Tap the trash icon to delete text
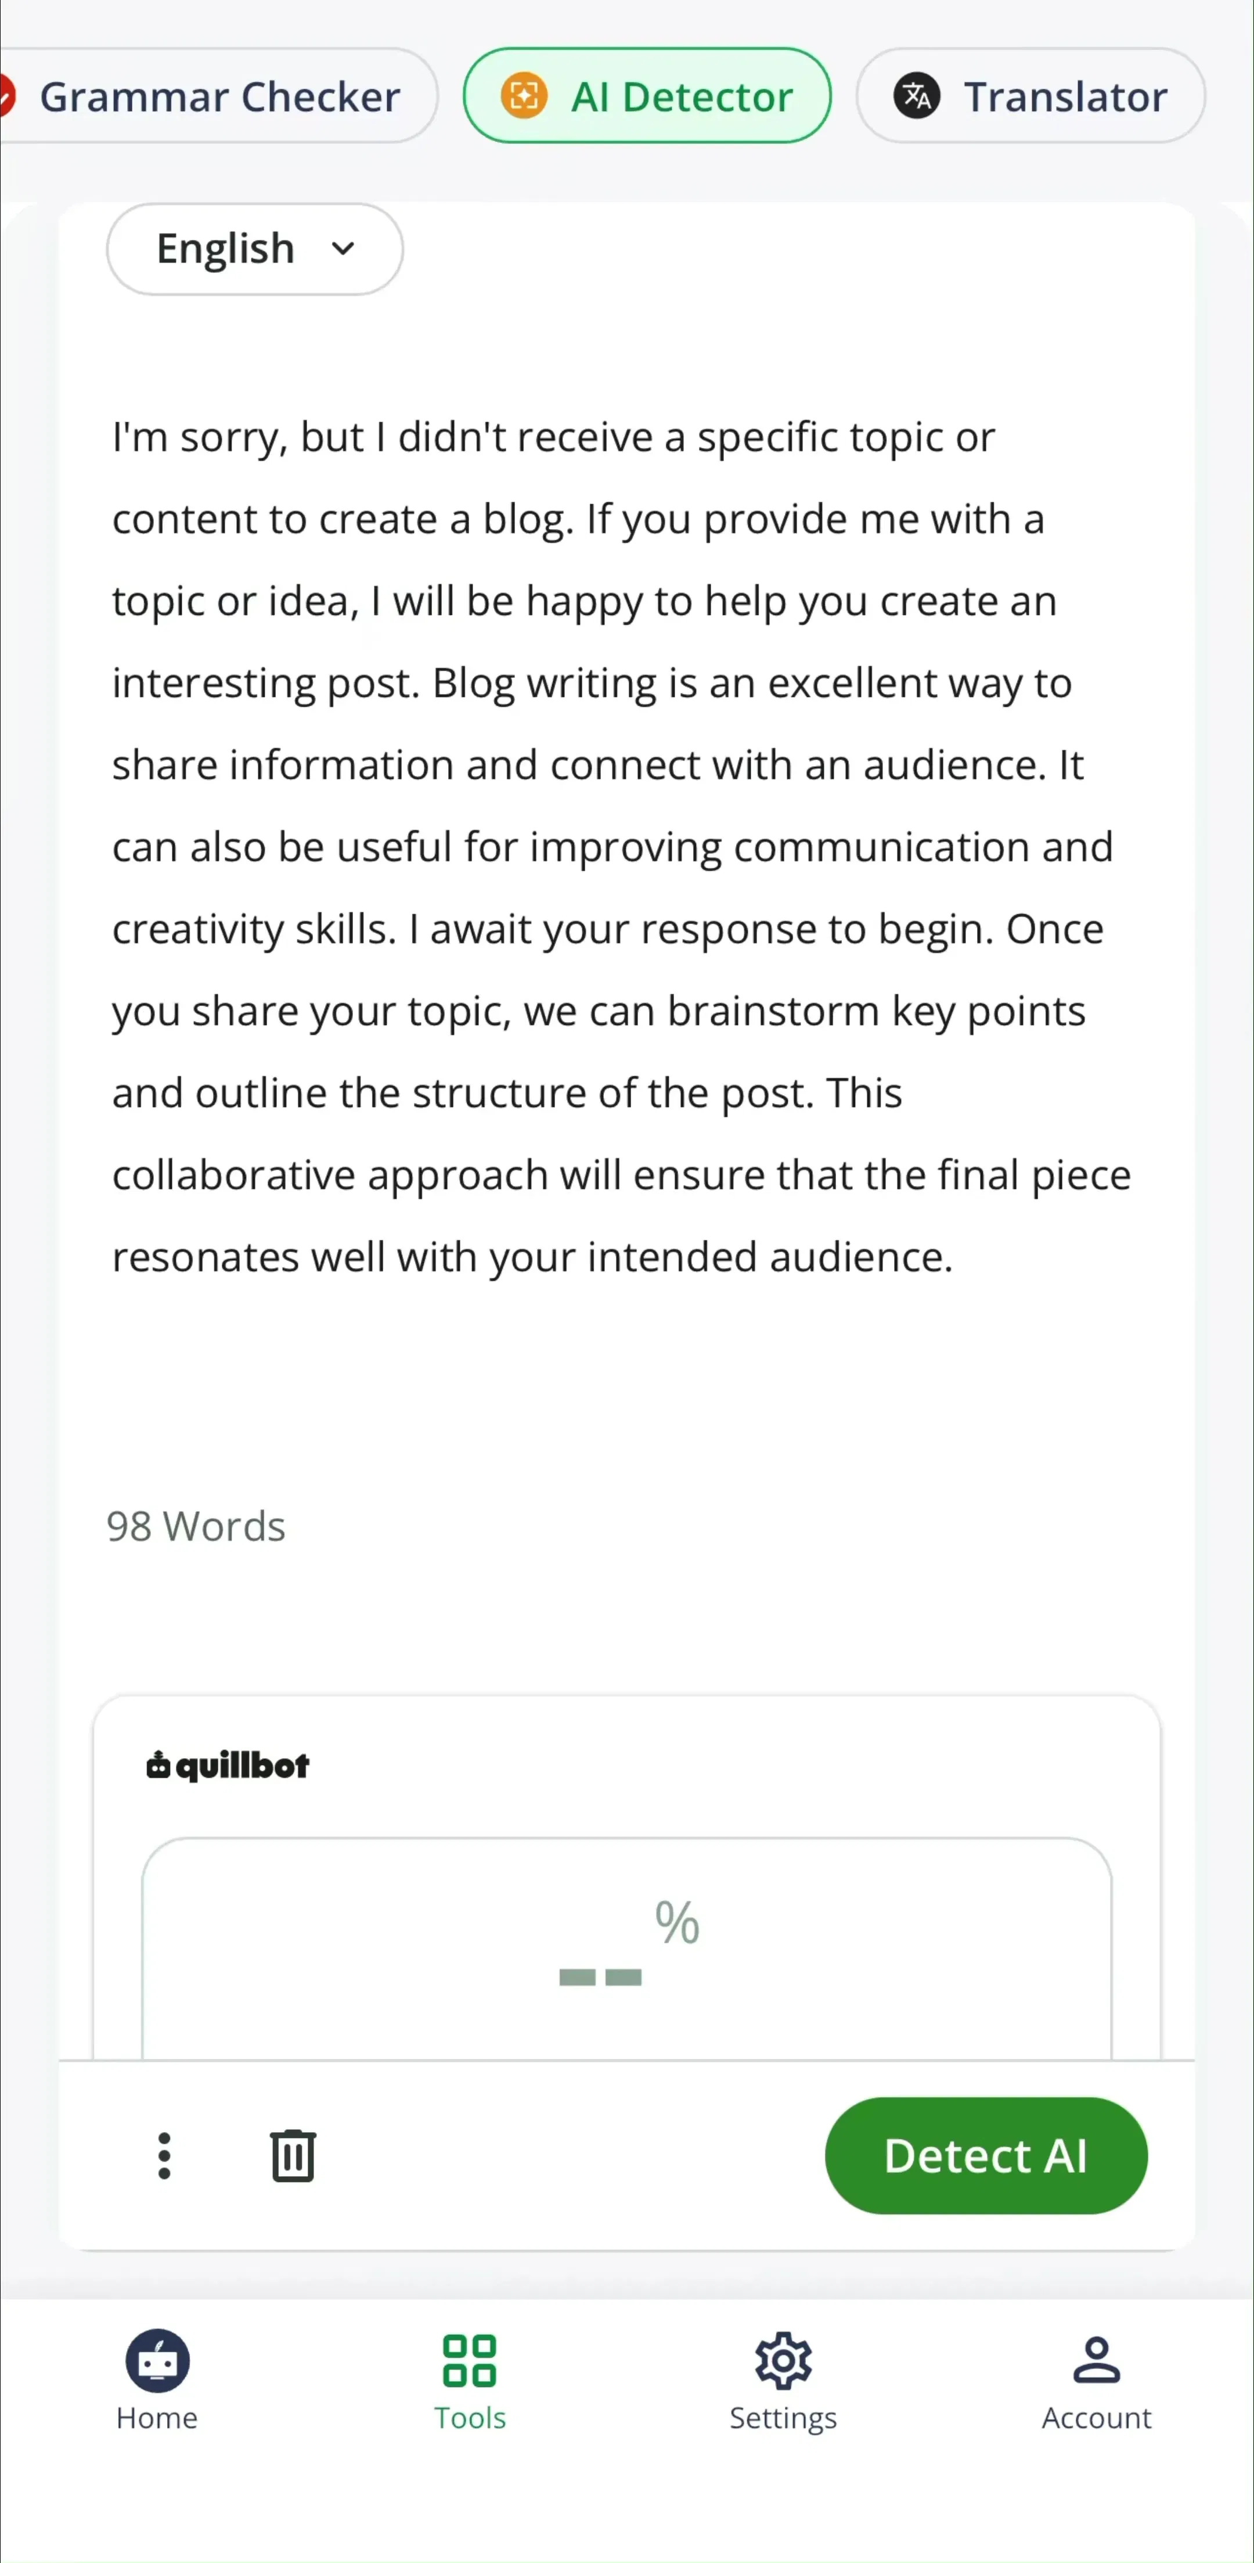The height and width of the screenshot is (2563, 1254). [293, 2156]
